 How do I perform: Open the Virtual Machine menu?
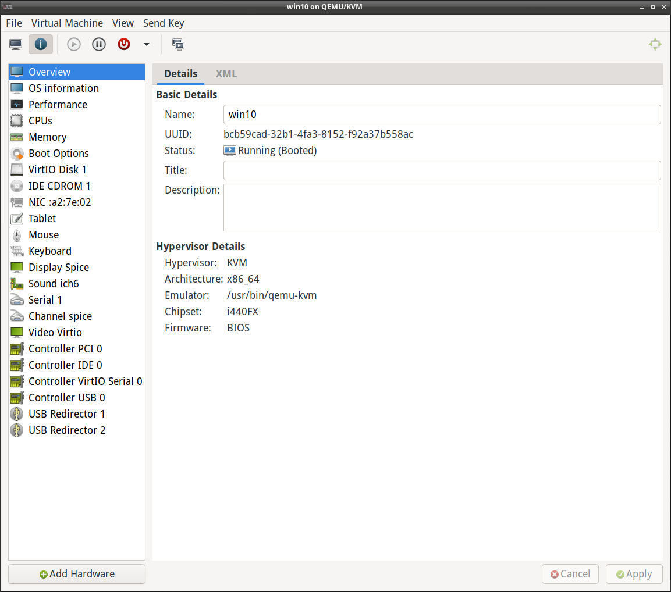[x=67, y=23]
